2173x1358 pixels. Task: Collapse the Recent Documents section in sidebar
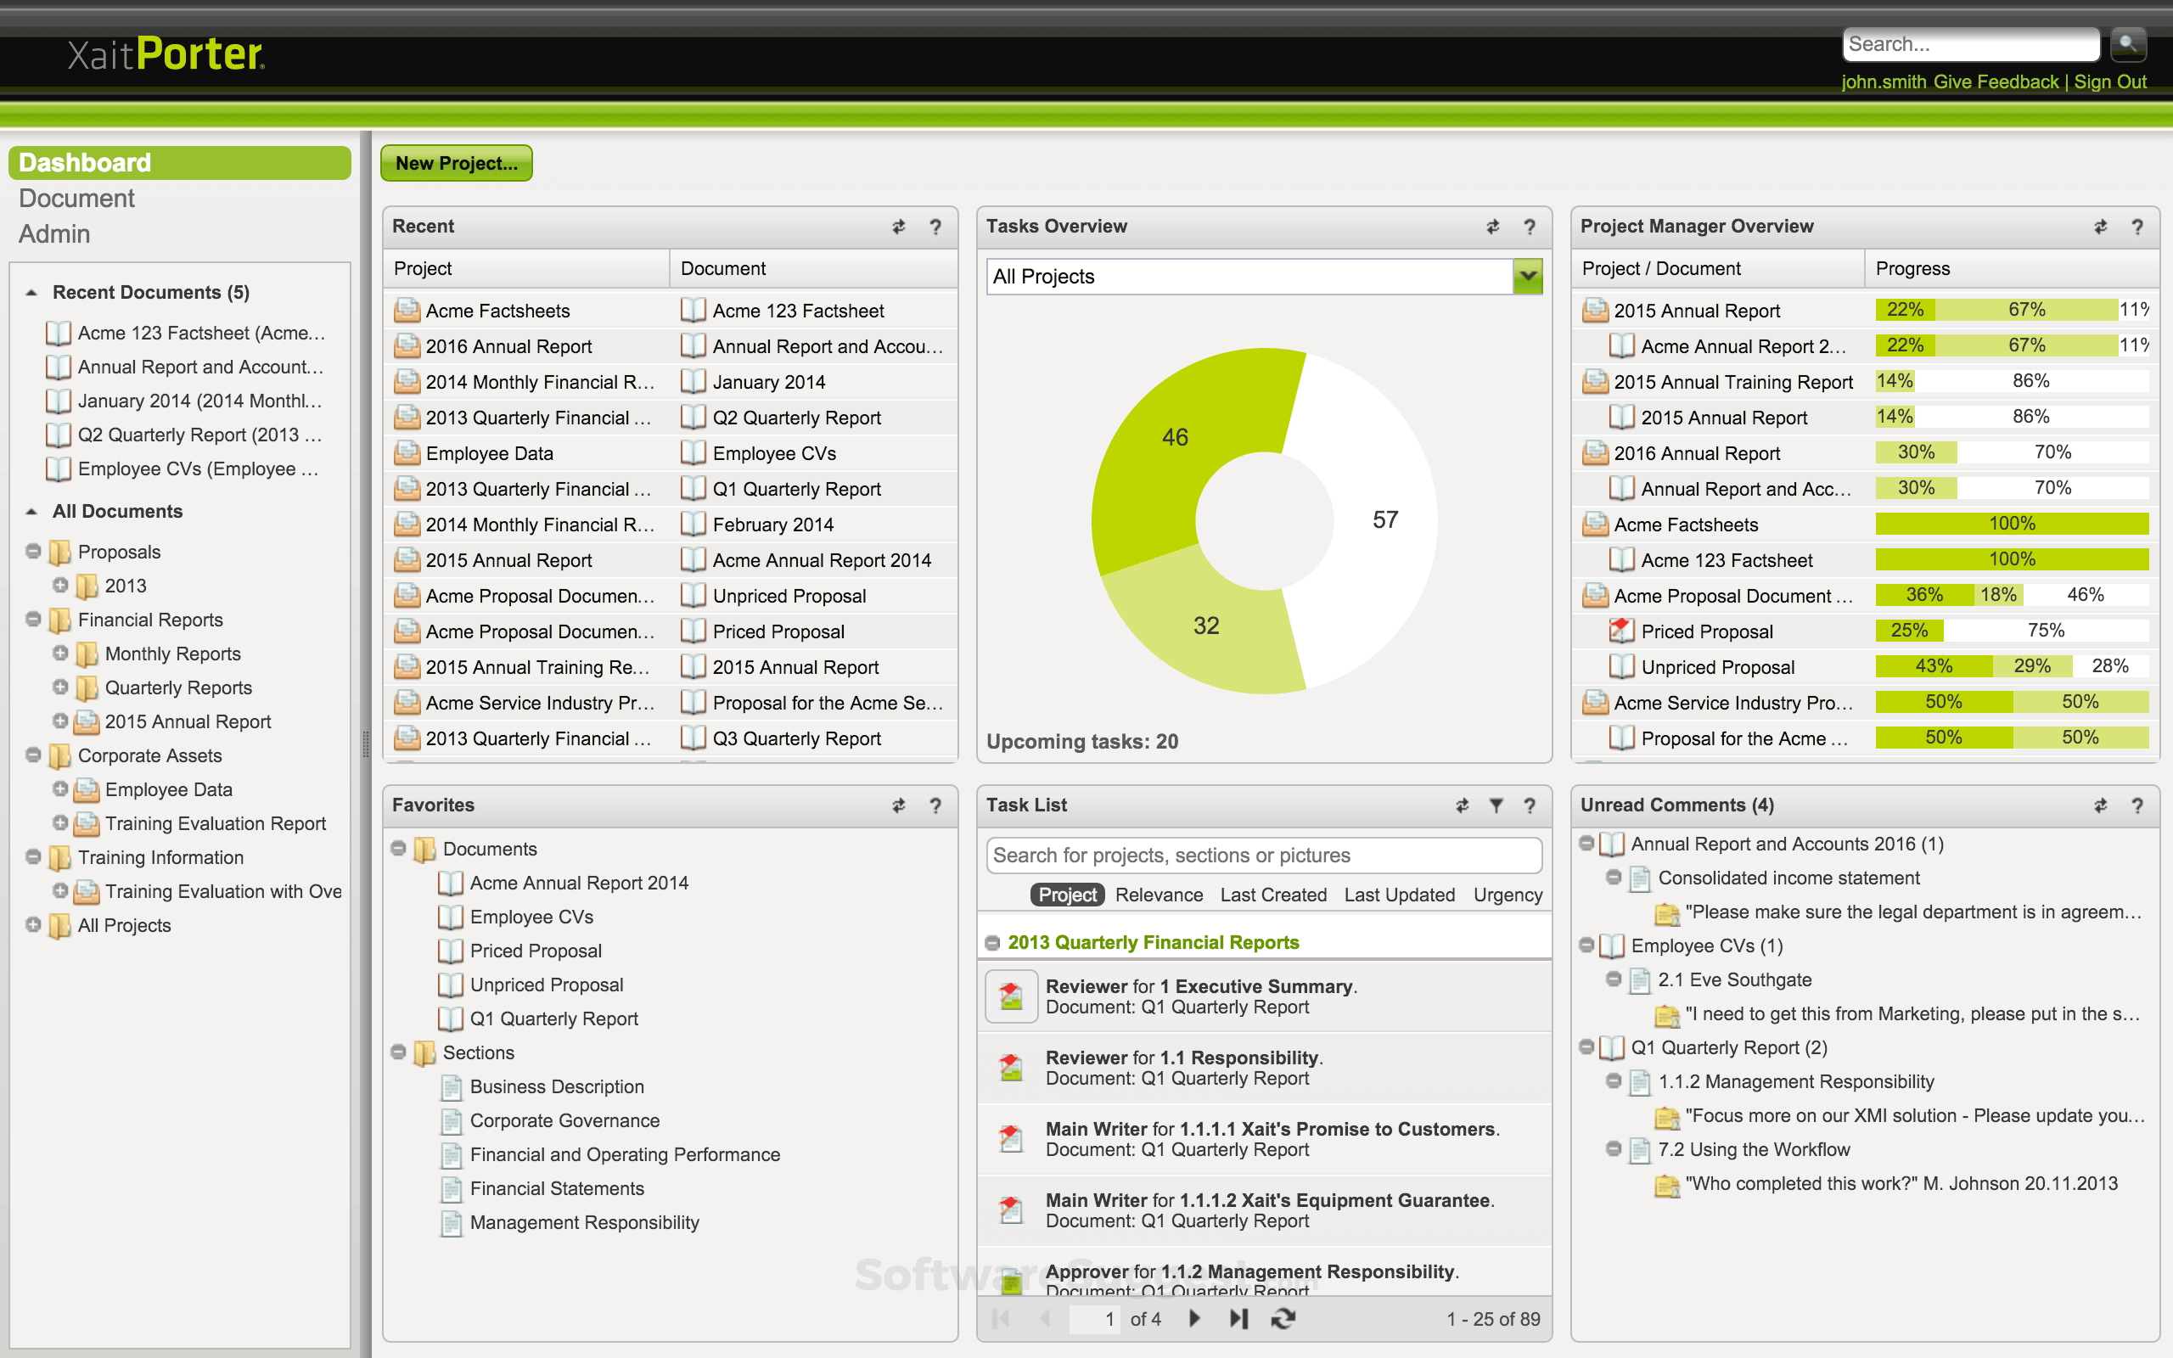coord(32,293)
